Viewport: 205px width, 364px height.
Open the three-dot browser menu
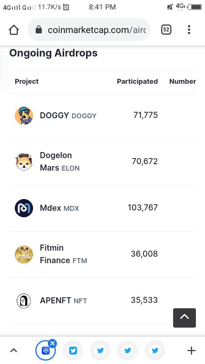point(189,30)
